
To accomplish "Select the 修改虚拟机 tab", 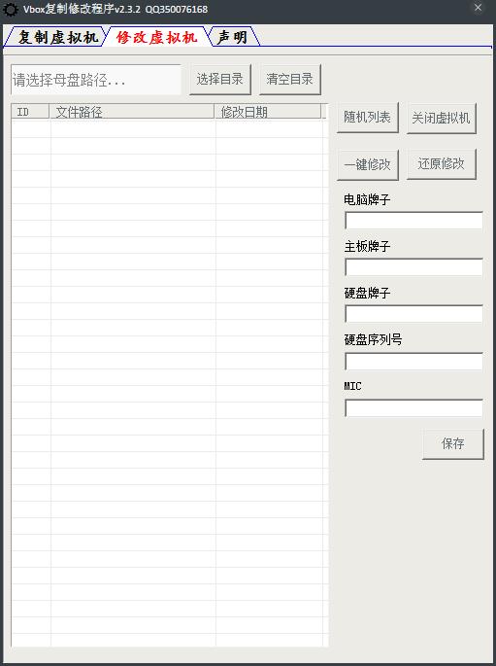I will pyautogui.click(x=156, y=37).
